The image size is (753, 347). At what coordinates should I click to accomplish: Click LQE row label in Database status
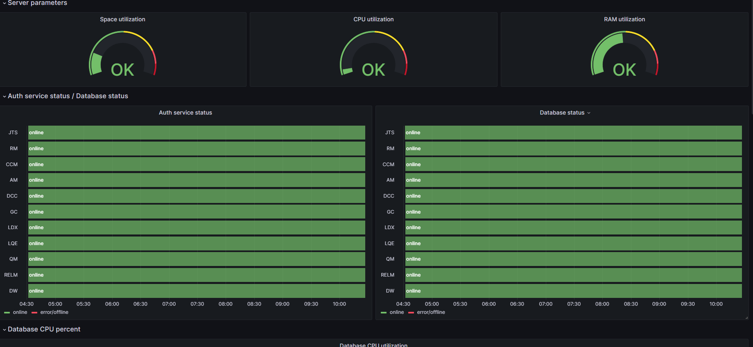coord(389,243)
